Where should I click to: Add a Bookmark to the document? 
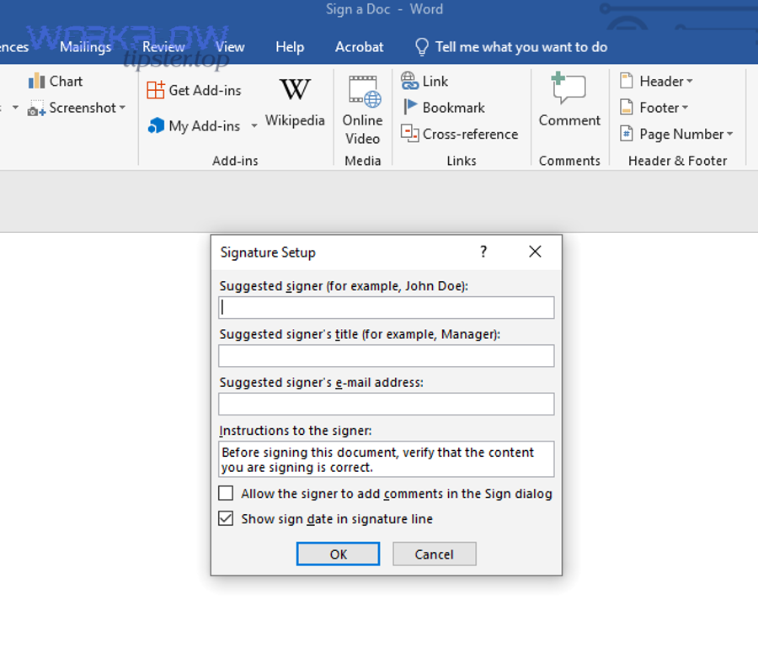(x=443, y=108)
